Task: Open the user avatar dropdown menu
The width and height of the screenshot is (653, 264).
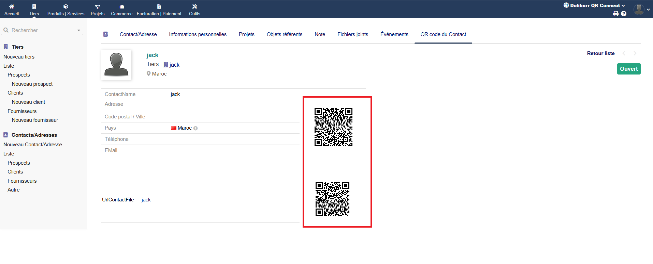Action: tap(641, 9)
